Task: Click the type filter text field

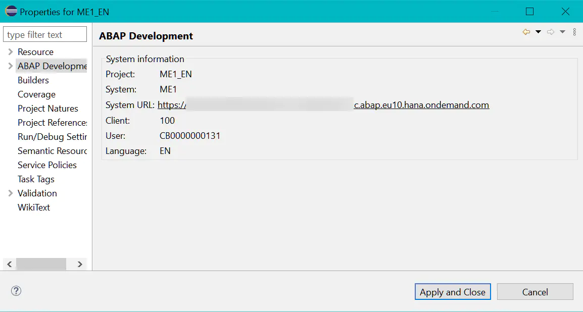Action: (45, 34)
